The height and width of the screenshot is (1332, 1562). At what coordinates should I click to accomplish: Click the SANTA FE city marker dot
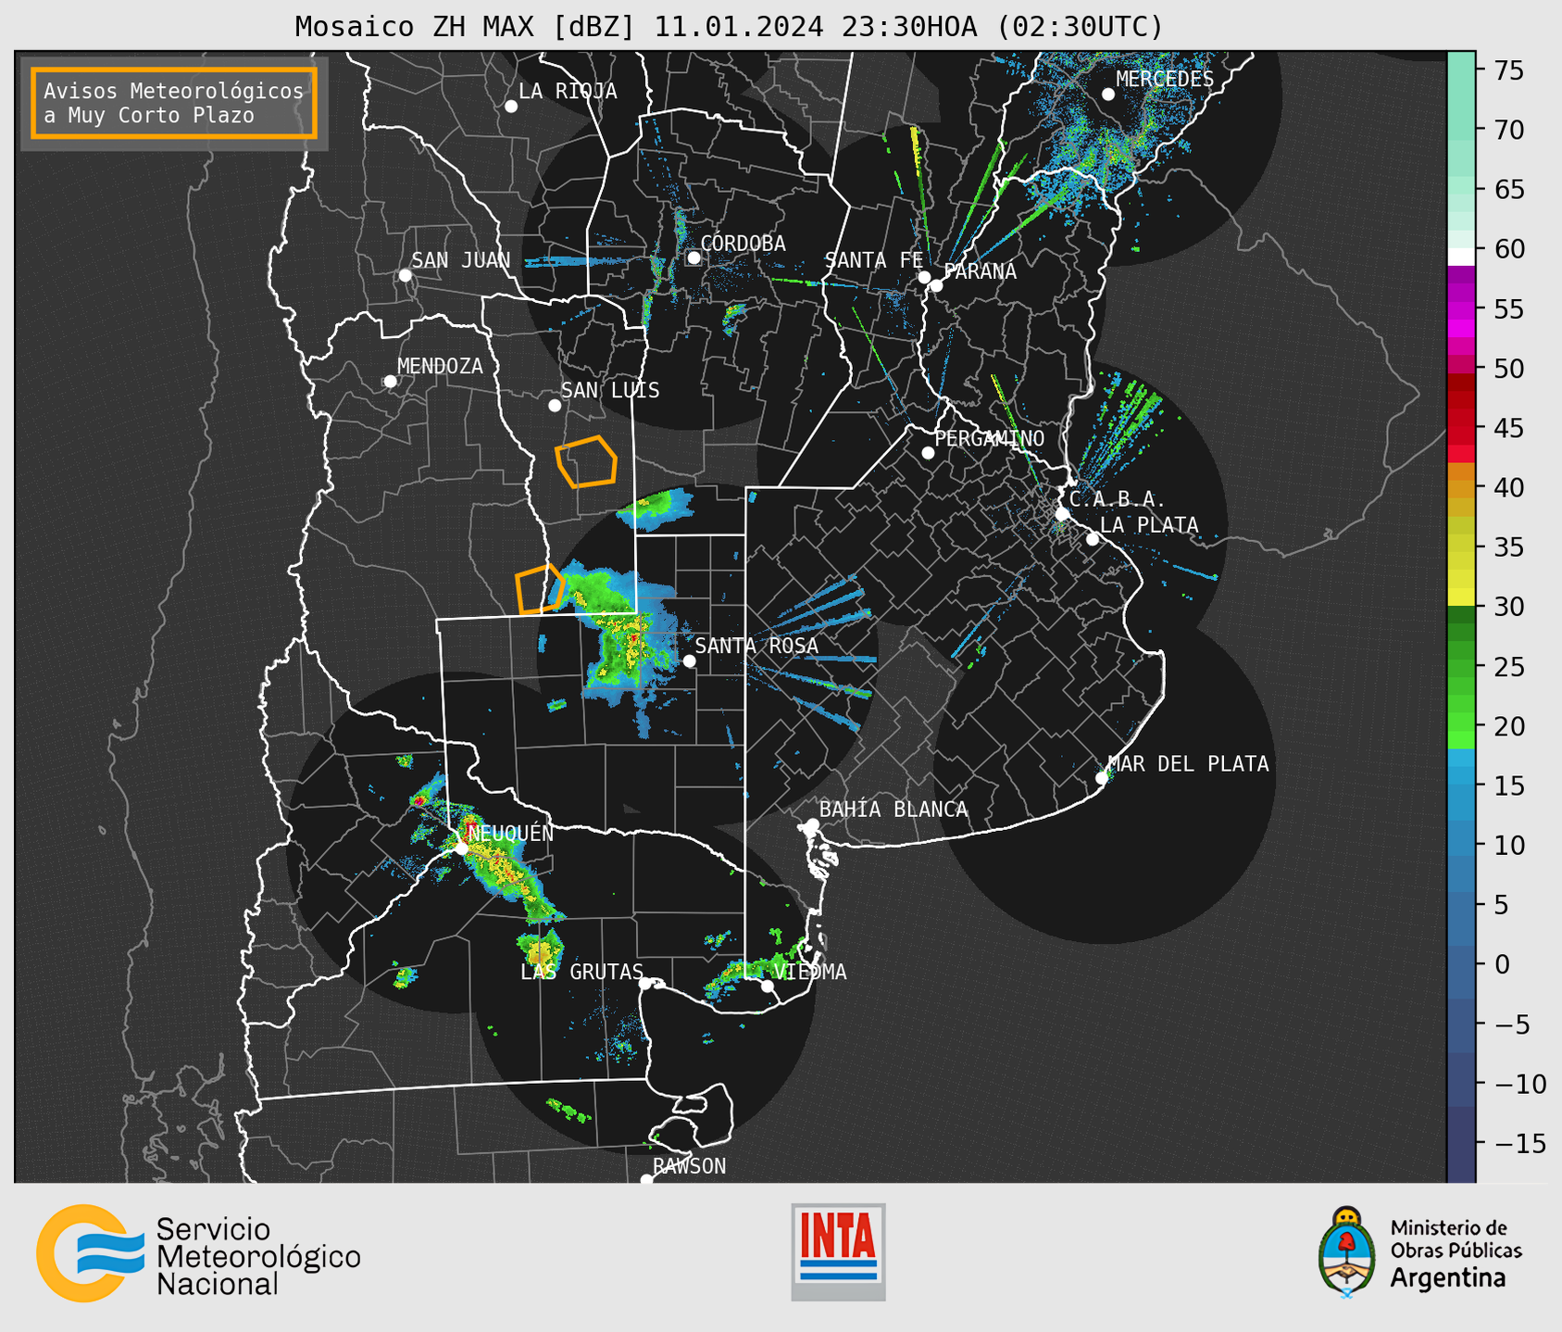coord(924,277)
